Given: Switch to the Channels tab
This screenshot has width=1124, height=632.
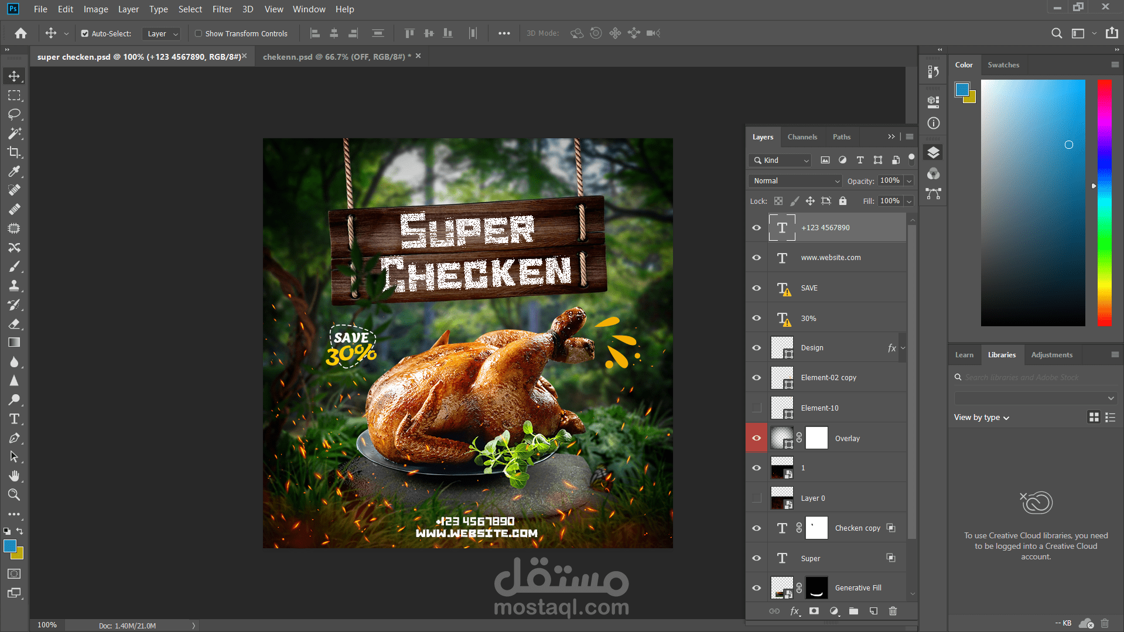Looking at the screenshot, I should [x=802, y=137].
